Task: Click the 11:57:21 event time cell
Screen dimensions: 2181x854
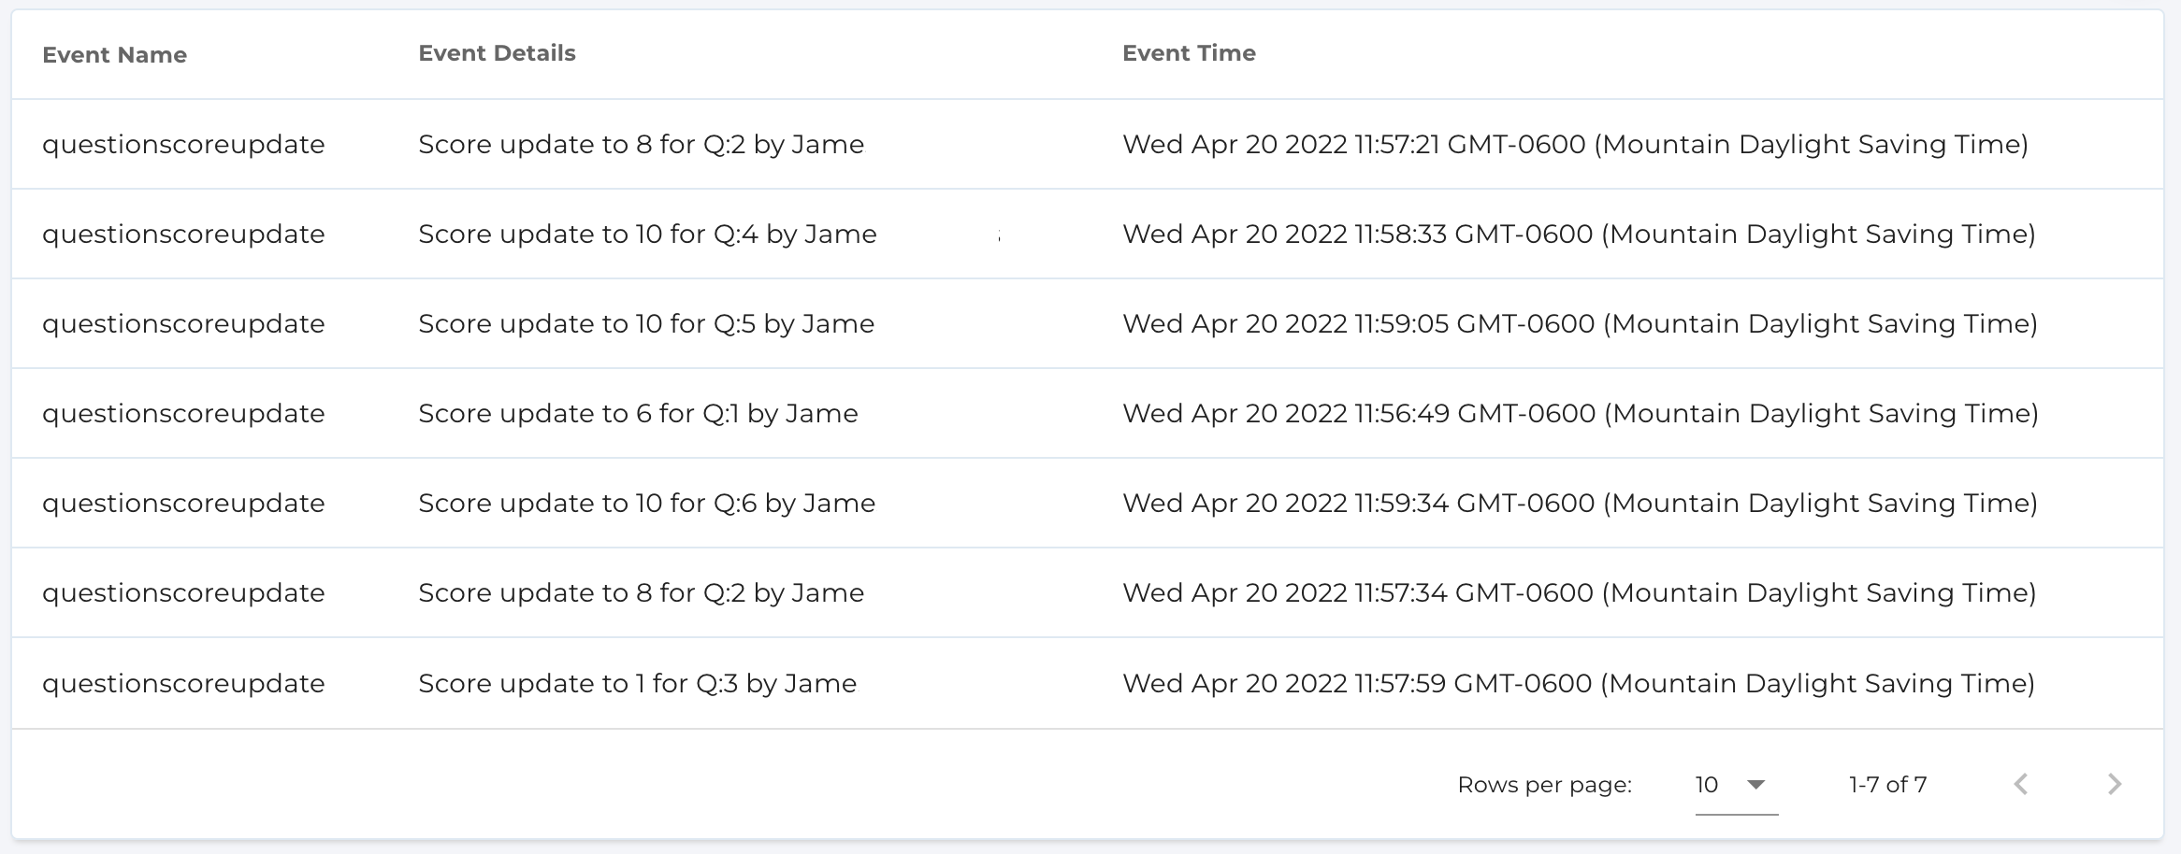Action: (1575, 144)
